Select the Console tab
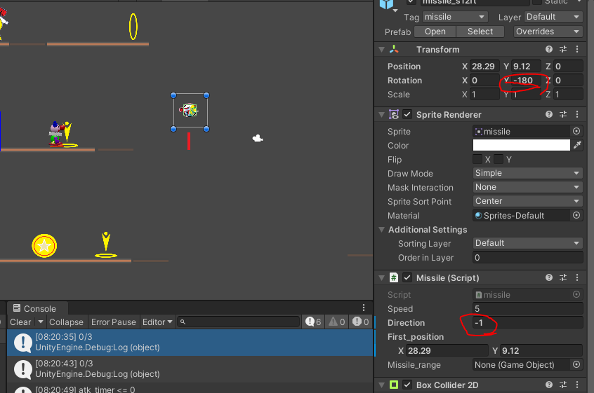594x393 pixels. 37,308
